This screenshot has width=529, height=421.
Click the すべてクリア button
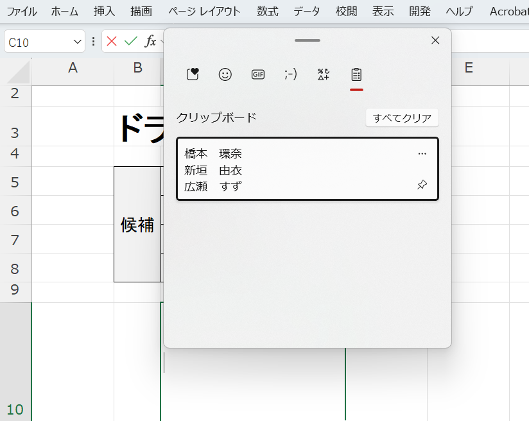tap(402, 118)
